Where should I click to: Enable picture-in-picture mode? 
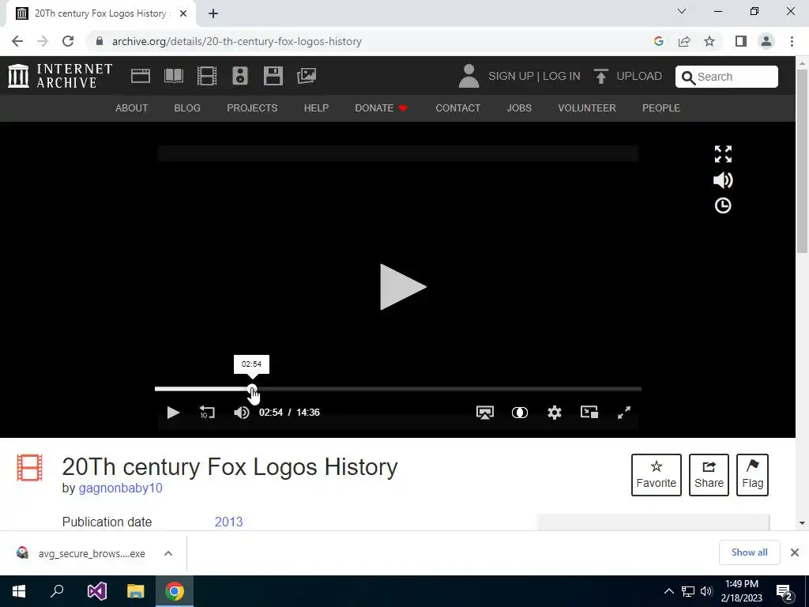point(589,412)
